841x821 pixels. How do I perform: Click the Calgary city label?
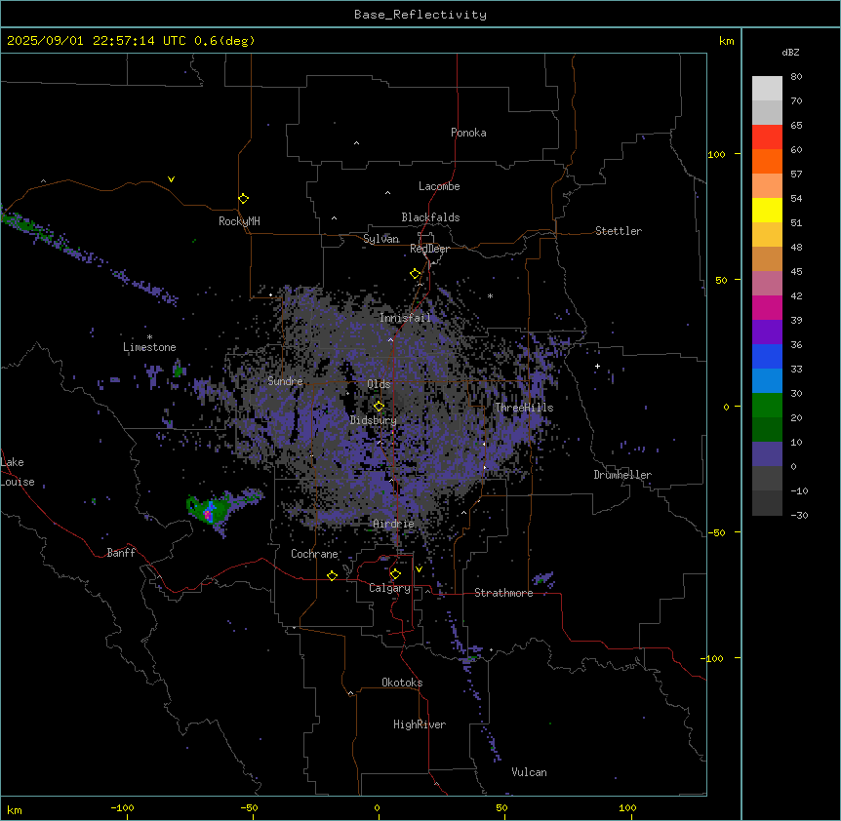point(389,588)
